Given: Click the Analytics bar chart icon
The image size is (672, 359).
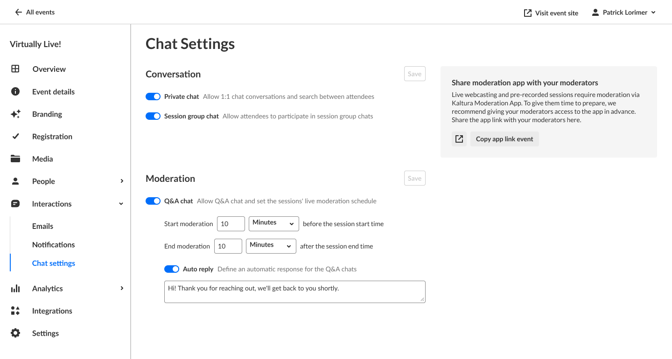Looking at the screenshot, I should pyautogui.click(x=15, y=289).
